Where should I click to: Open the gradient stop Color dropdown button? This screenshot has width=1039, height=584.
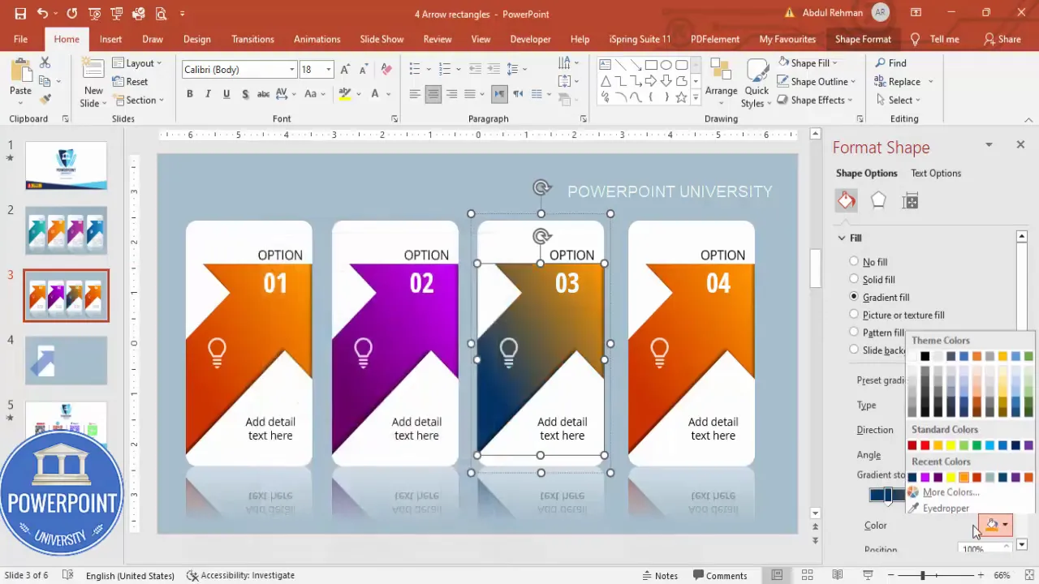pyautogui.click(x=995, y=525)
